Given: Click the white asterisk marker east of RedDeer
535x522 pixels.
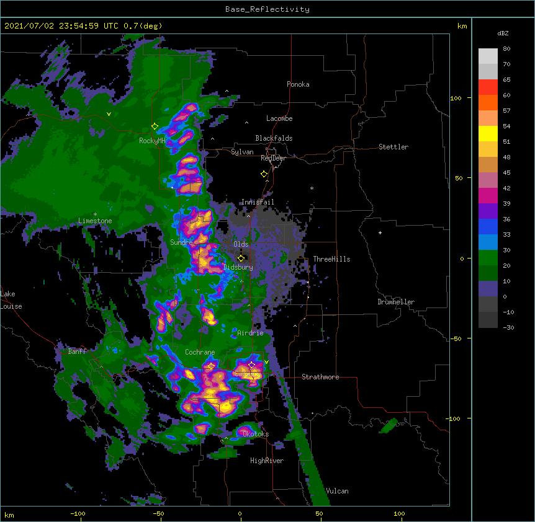Looking at the screenshot, I should 312,188.
